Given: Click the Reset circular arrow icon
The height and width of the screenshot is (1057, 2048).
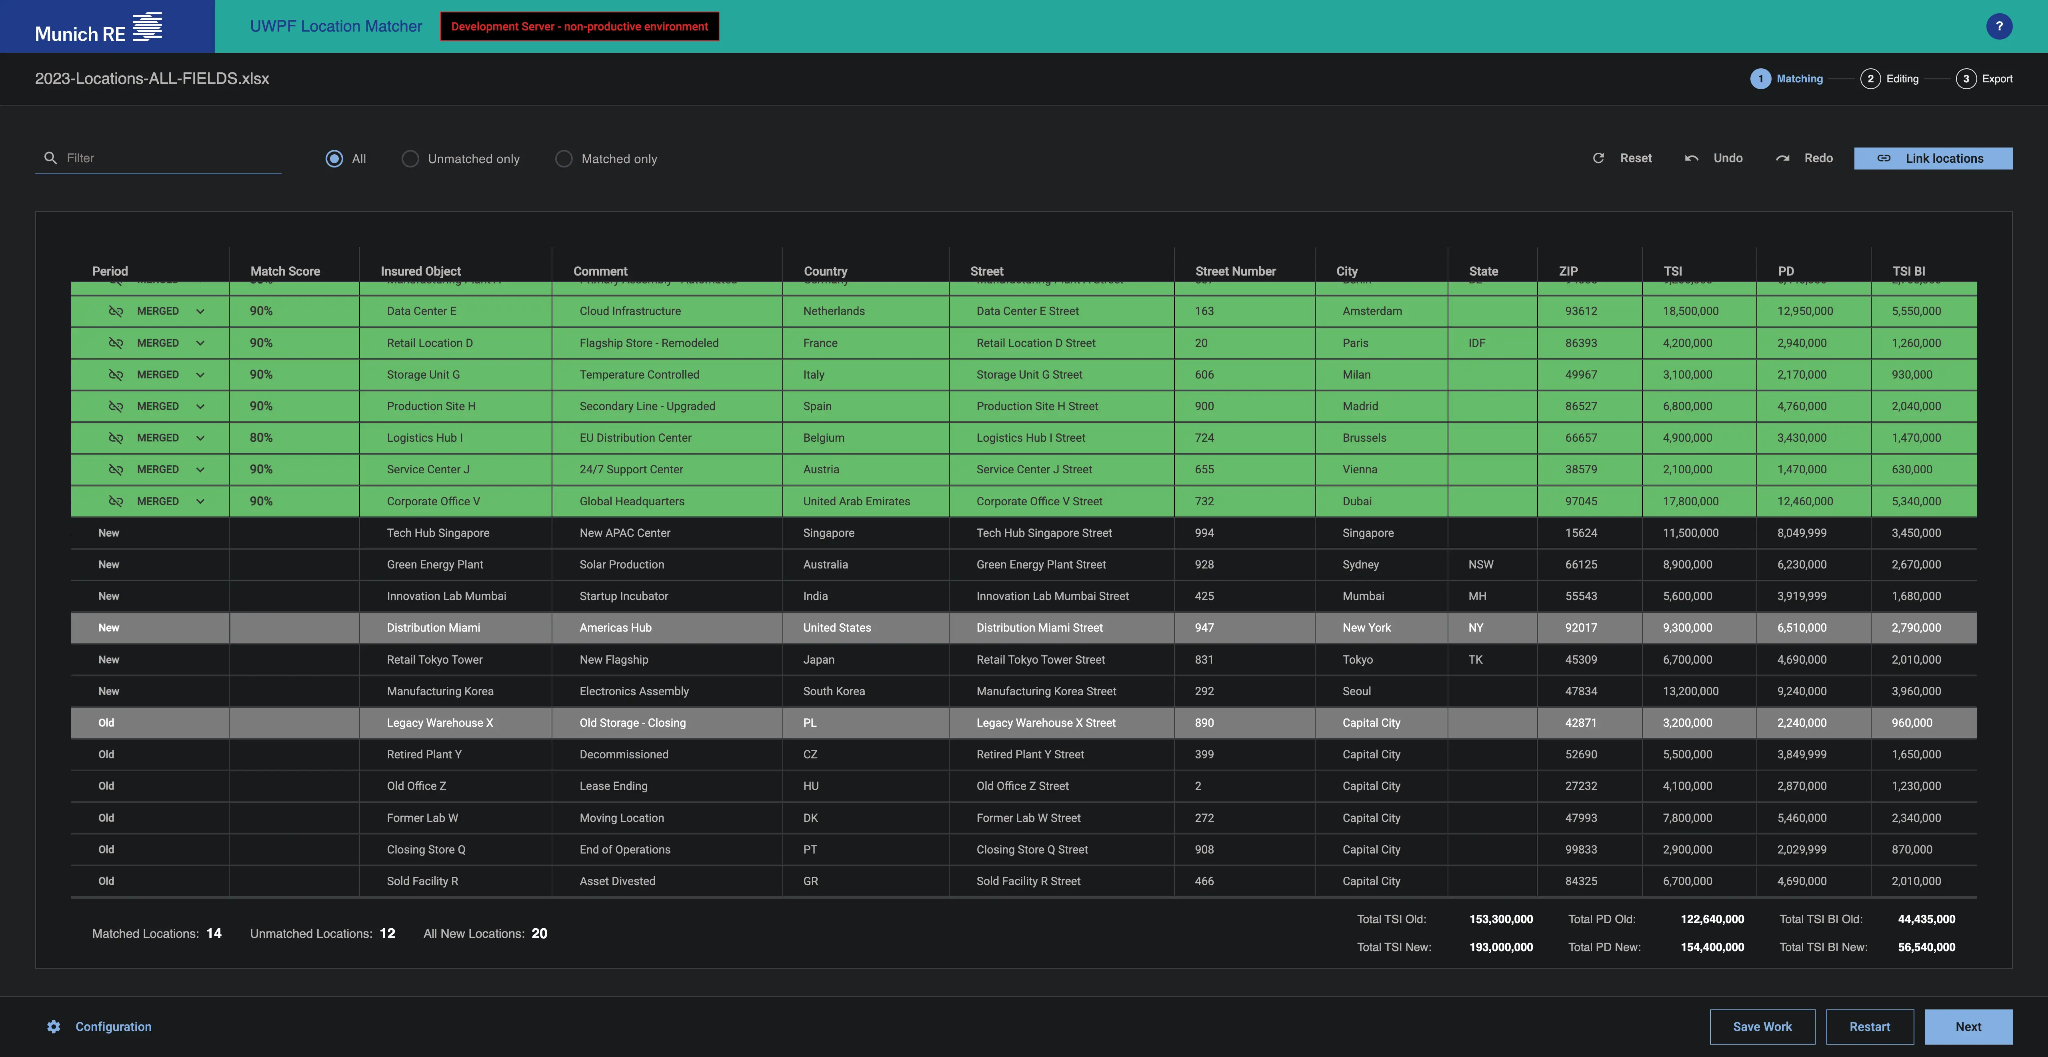Looking at the screenshot, I should (x=1598, y=158).
